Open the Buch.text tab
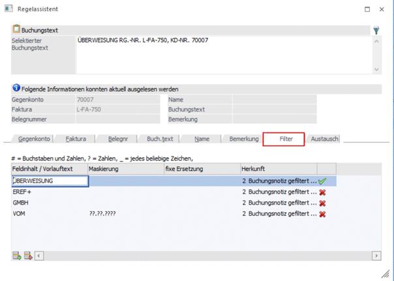394x281 pixels. (159, 139)
